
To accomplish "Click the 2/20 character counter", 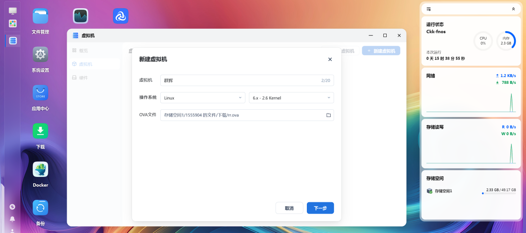I will tap(325, 80).
